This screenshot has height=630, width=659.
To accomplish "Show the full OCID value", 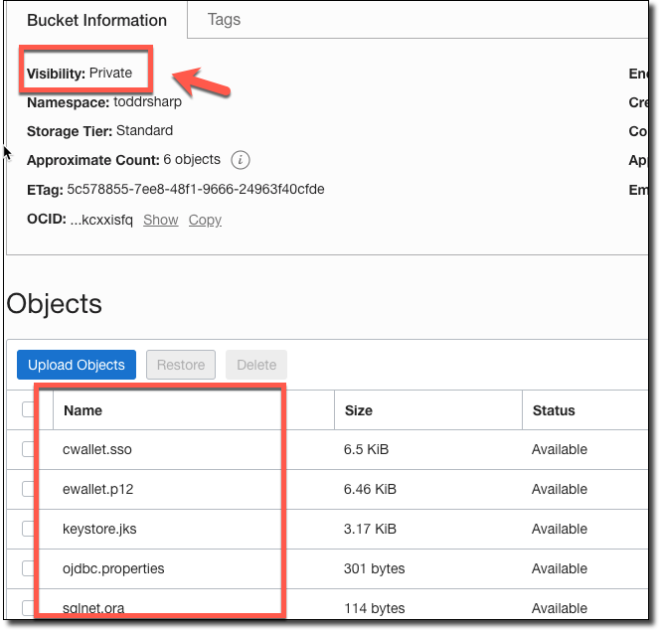I will [x=160, y=220].
